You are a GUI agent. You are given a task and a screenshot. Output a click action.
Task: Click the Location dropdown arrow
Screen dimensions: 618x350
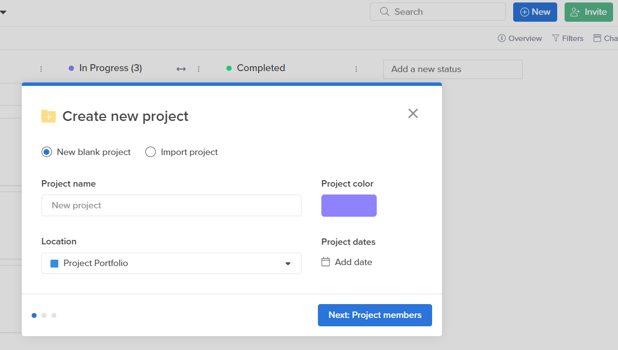288,264
